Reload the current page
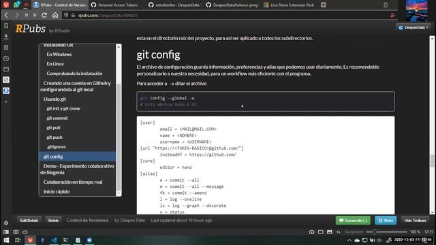 (x=44, y=15)
